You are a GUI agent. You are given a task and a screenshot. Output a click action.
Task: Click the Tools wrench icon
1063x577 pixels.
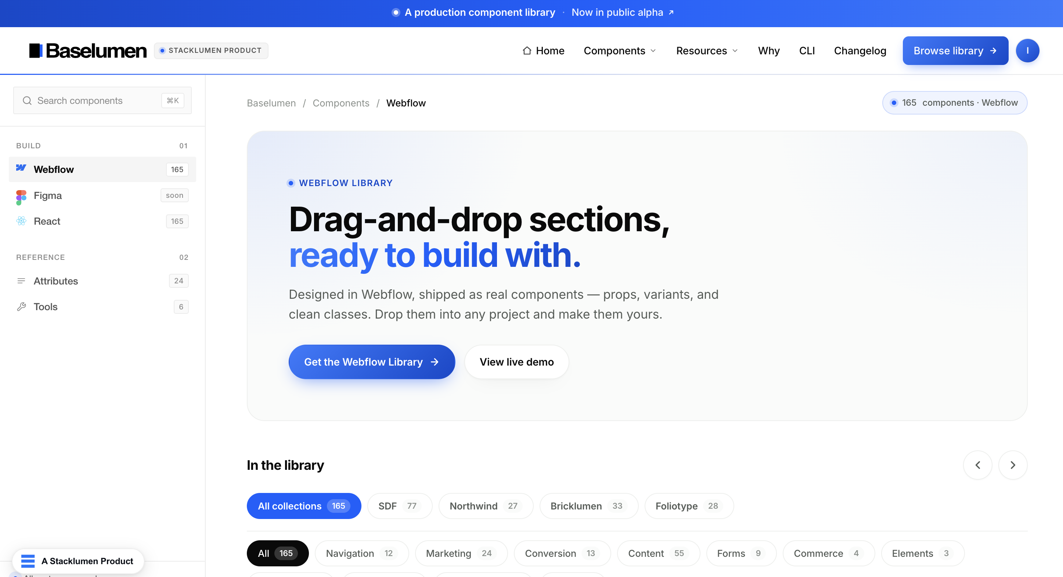click(x=21, y=307)
